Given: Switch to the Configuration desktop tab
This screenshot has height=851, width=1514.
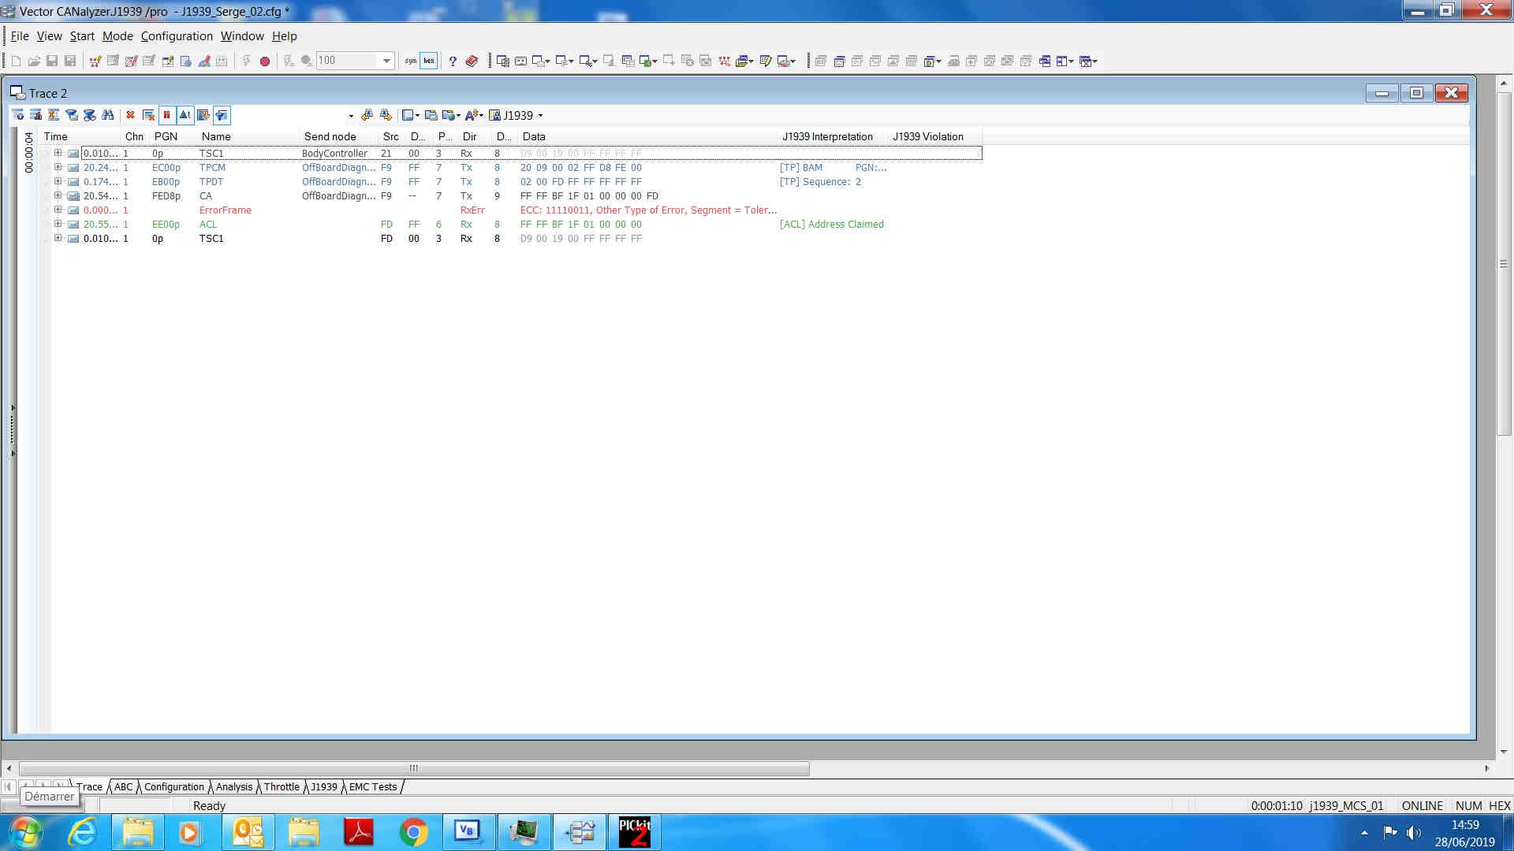Looking at the screenshot, I should (x=173, y=786).
